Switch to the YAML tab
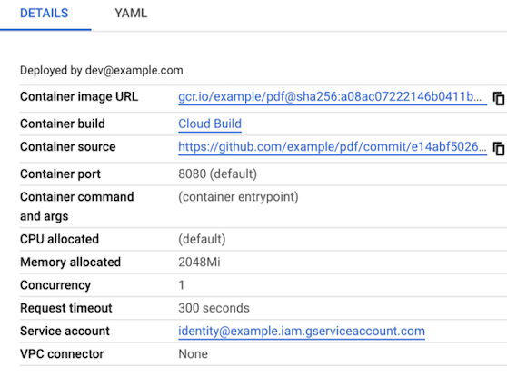507x377 pixels. coord(131,14)
